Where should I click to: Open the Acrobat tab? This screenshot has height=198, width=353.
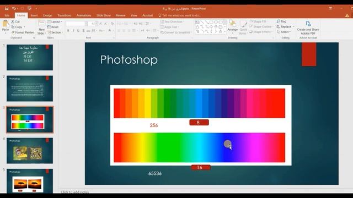[147, 15]
